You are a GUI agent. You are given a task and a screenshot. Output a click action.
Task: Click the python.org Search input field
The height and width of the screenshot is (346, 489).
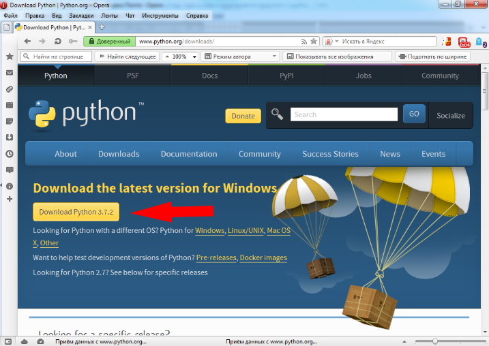point(344,114)
